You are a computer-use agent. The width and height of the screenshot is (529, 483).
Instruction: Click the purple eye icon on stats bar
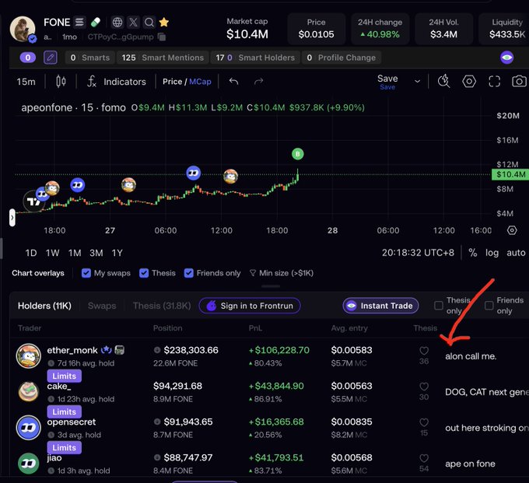[506, 58]
